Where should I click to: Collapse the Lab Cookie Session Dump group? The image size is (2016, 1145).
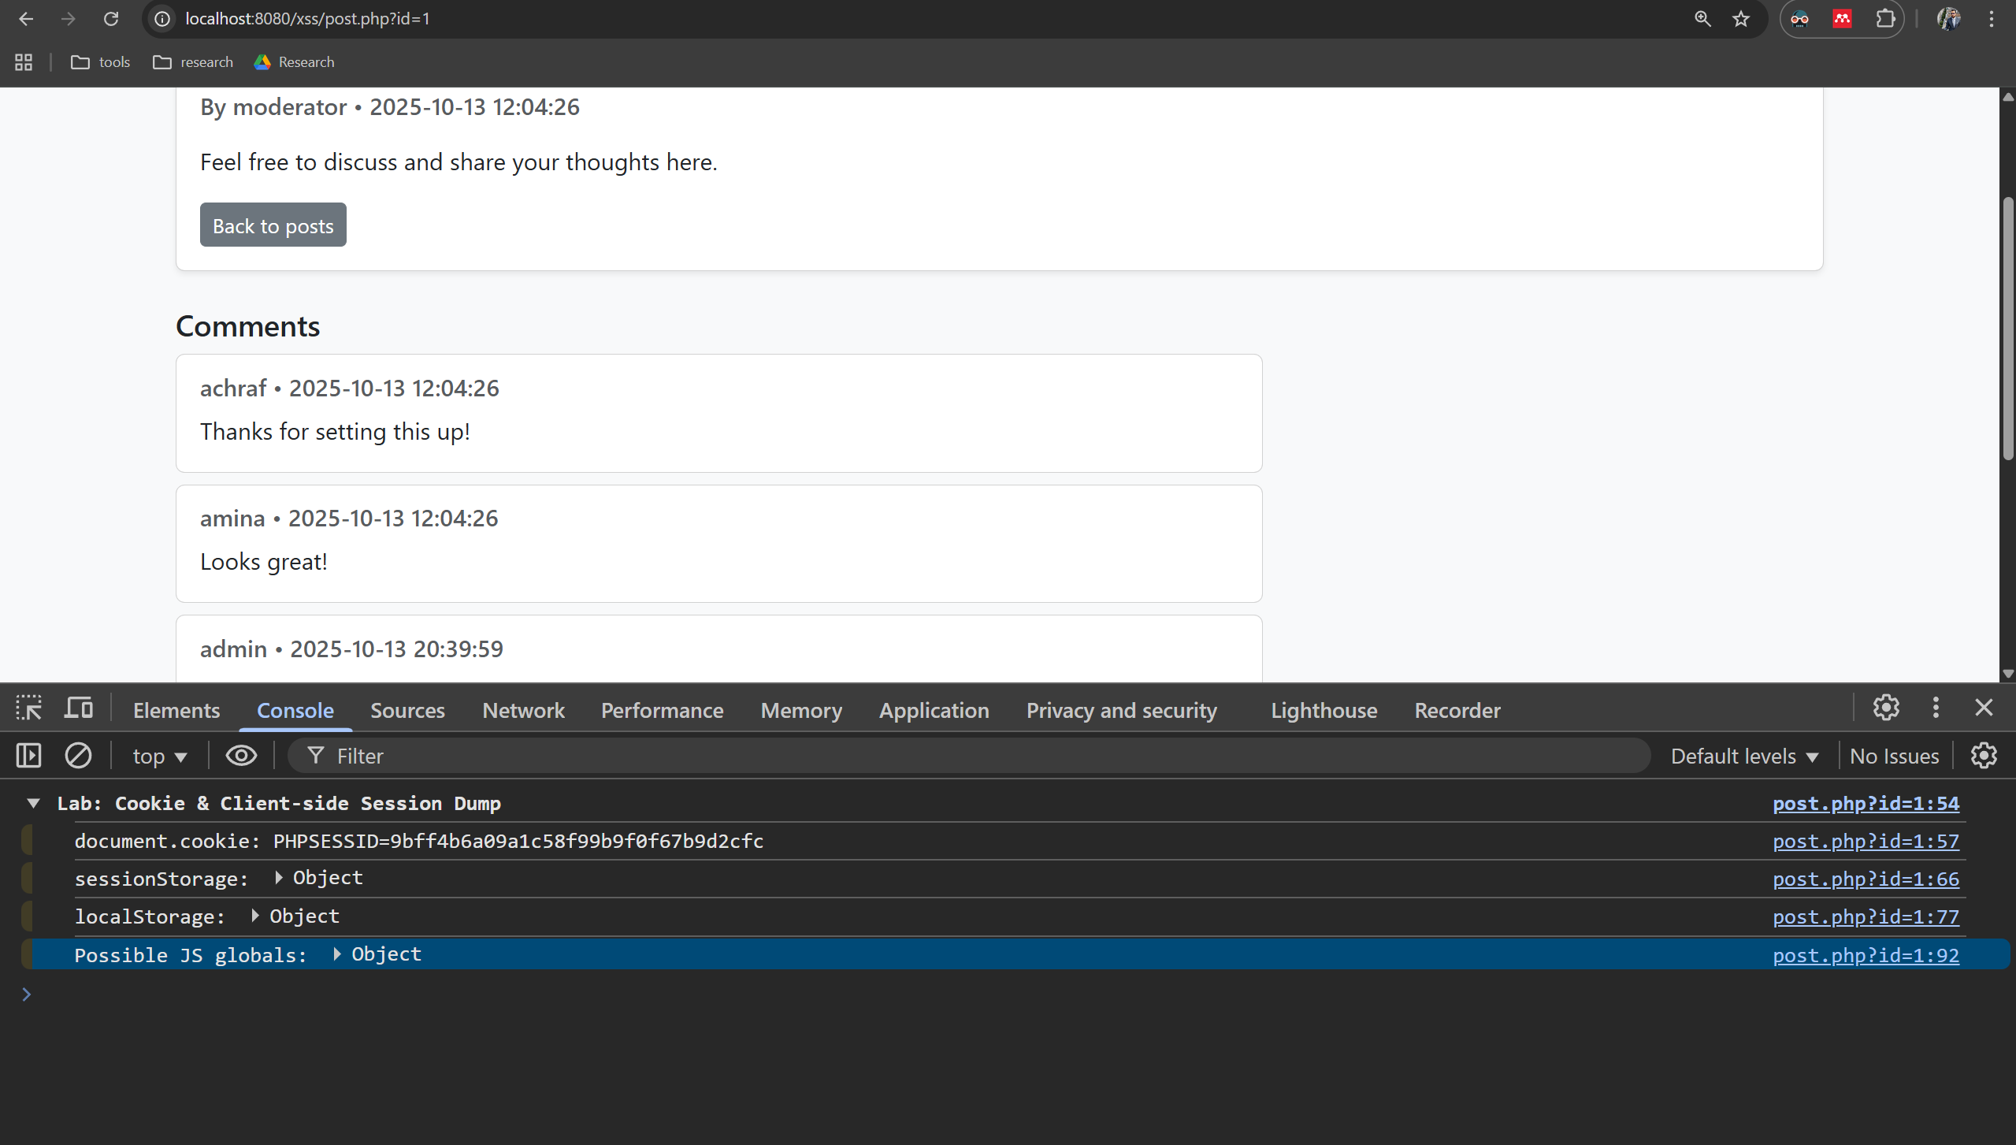pyautogui.click(x=33, y=803)
